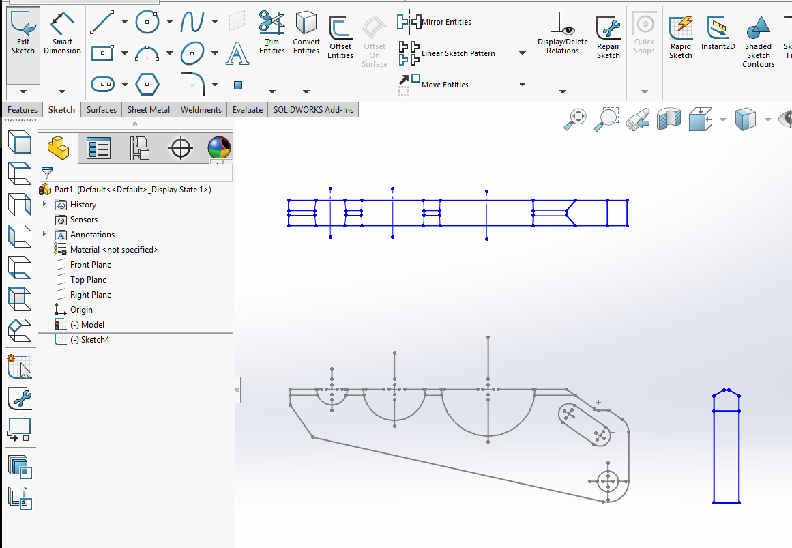Viewport: 792px width, 548px height.
Task: Click the Previous View icon
Action: (637, 119)
